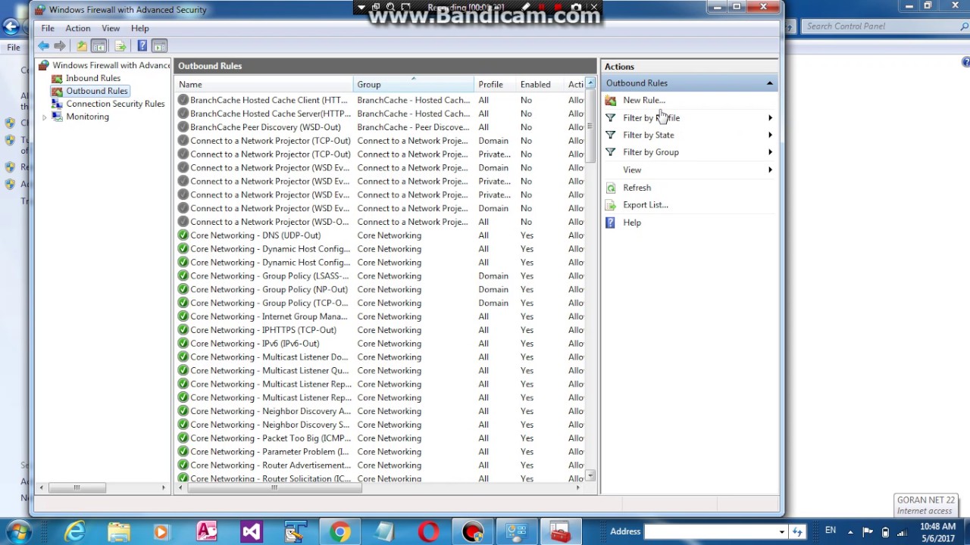Click the network signal tray icon
The height and width of the screenshot is (545, 970).
coord(902,531)
